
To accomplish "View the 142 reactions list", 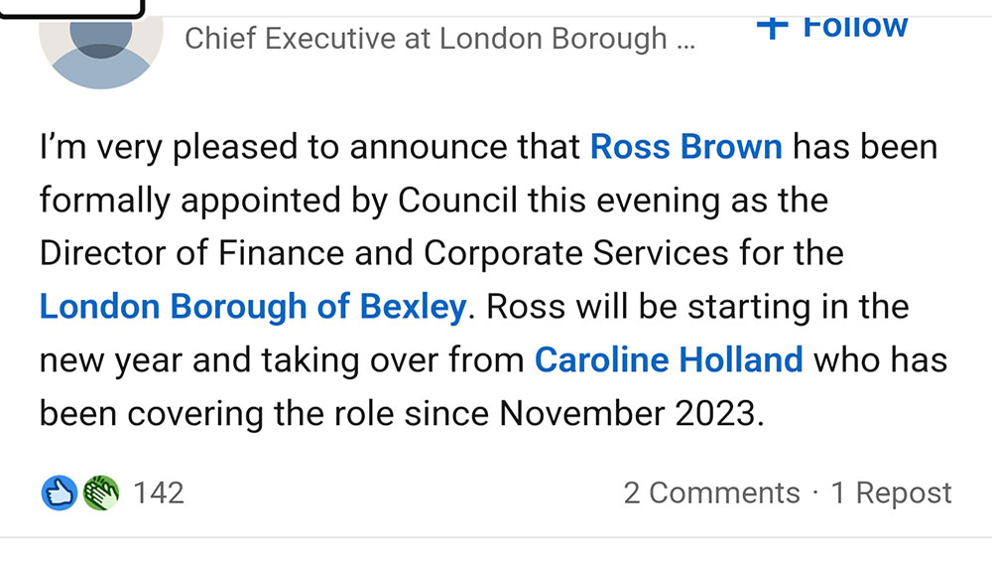I will click(159, 492).
